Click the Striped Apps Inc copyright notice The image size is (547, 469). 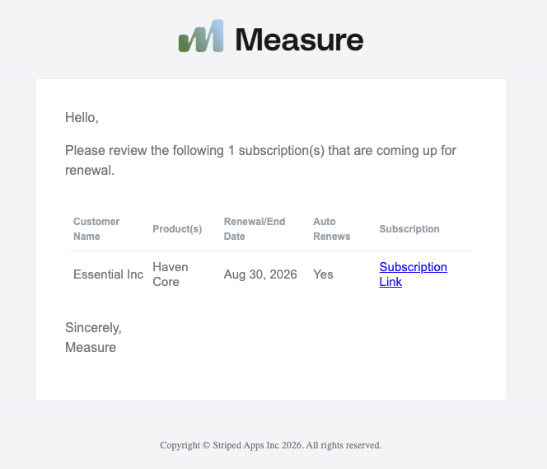tap(271, 445)
